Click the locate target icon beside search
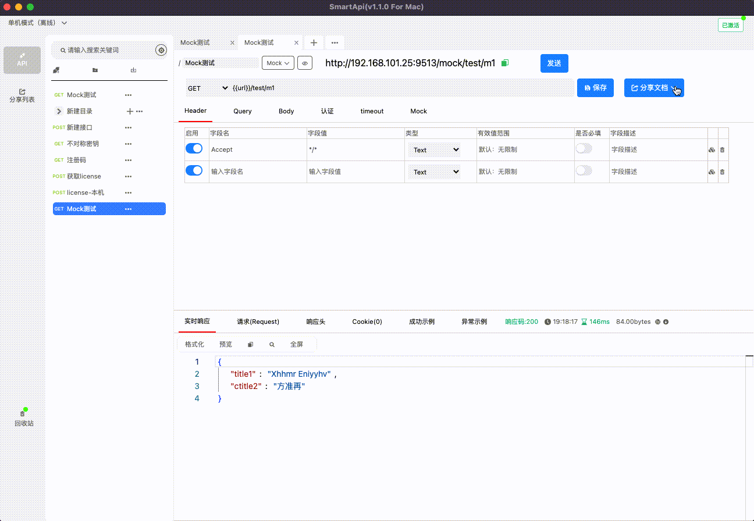Viewport: 754px width, 521px height. pyautogui.click(x=161, y=51)
